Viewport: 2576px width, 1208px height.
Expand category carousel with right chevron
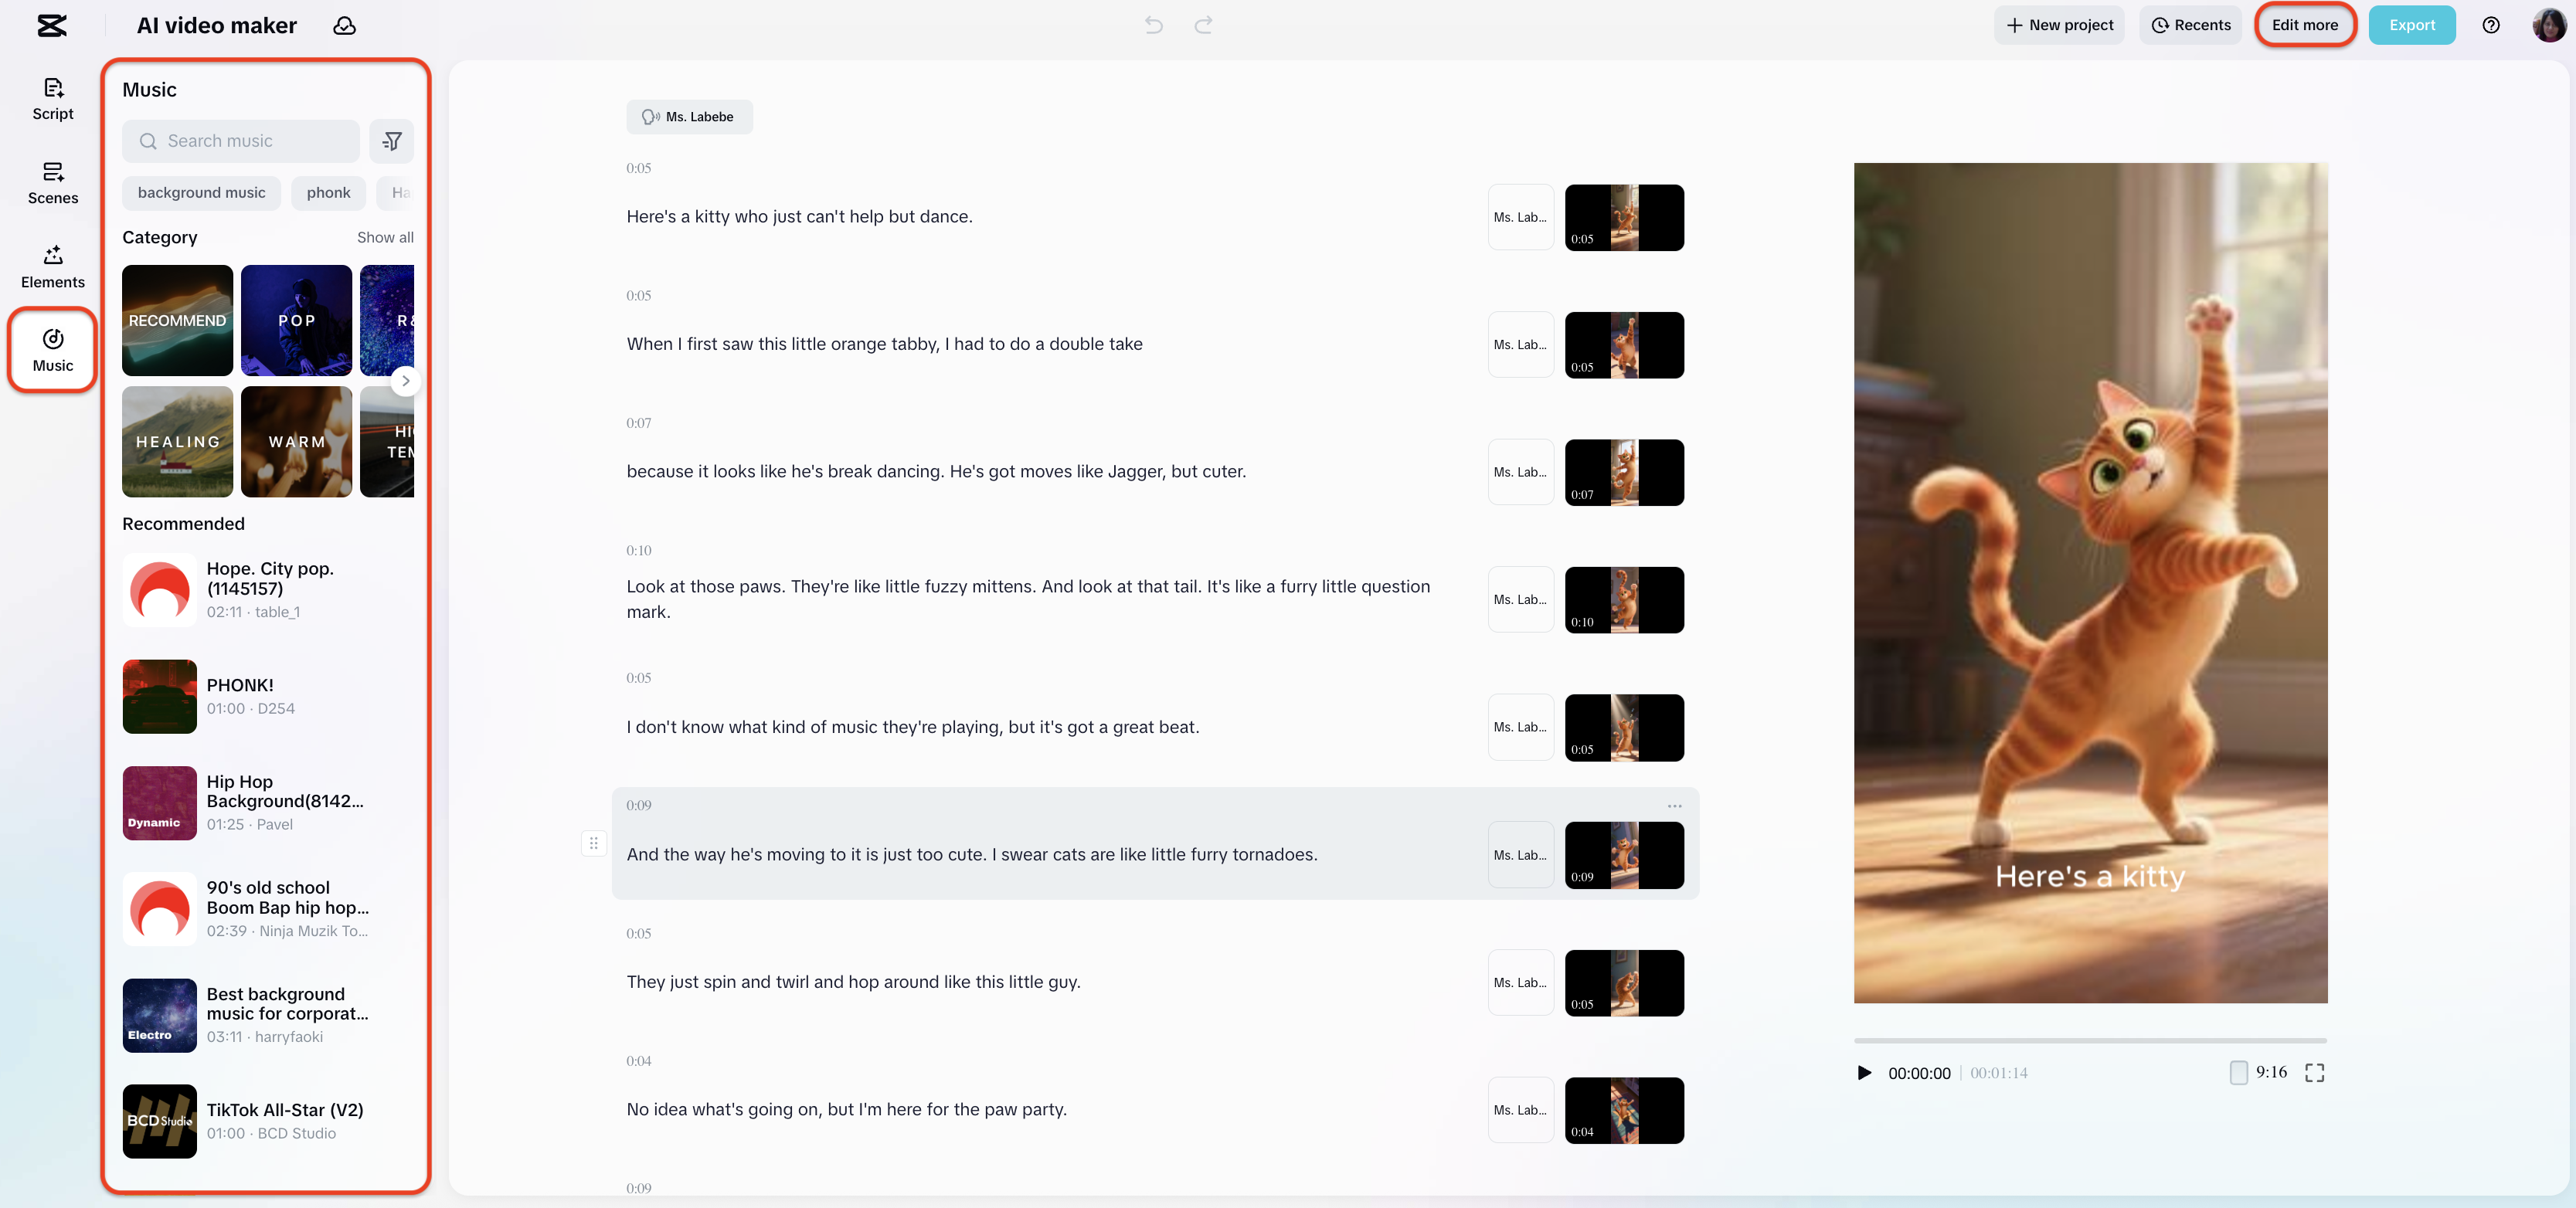click(x=405, y=380)
